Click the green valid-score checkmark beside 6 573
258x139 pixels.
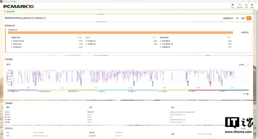pyautogui.click(x=248, y=32)
